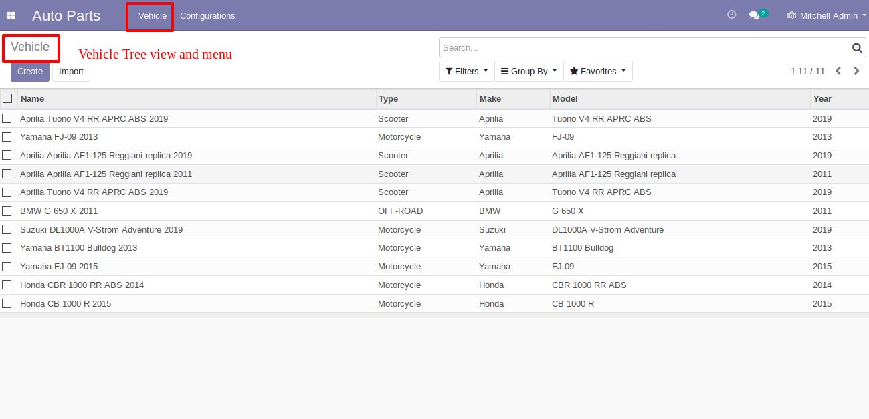The height and width of the screenshot is (419, 869).
Task: Open the Vehicle menu
Action: click(153, 15)
